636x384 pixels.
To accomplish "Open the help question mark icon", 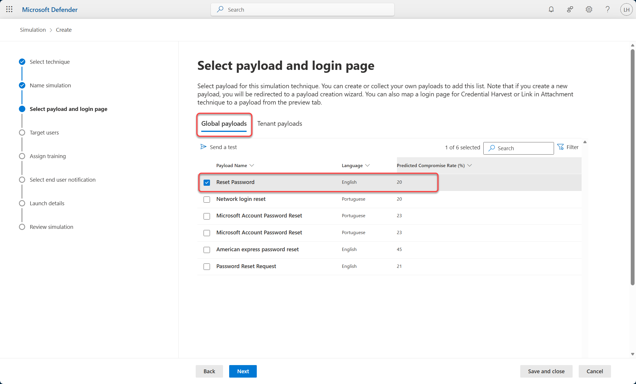I will [x=608, y=9].
